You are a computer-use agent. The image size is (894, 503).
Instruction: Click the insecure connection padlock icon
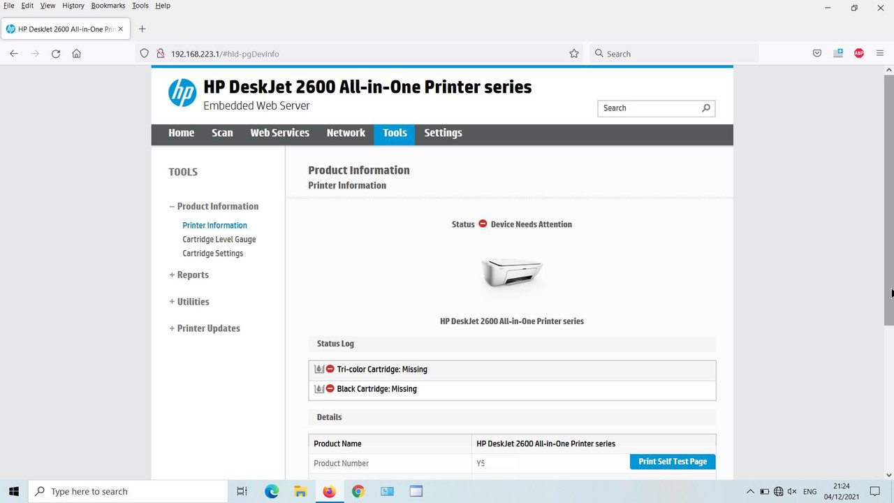(x=160, y=54)
